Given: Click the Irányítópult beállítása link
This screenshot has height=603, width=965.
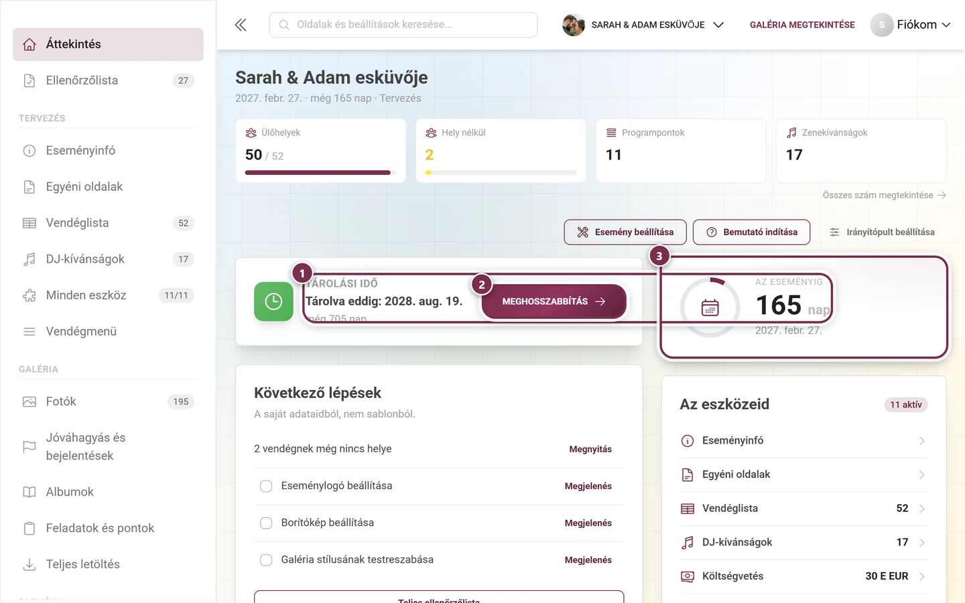Looking at the screenshot, I should [882, 232].
